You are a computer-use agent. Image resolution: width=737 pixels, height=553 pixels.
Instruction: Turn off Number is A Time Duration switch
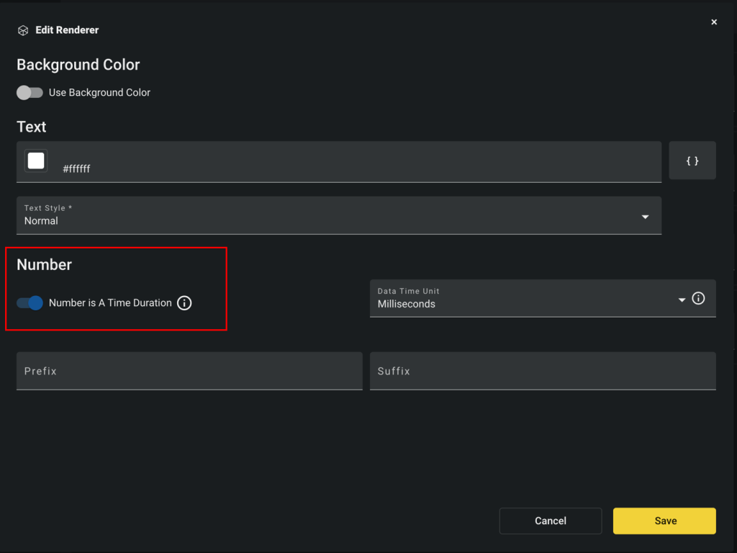(x=30, y=303)
